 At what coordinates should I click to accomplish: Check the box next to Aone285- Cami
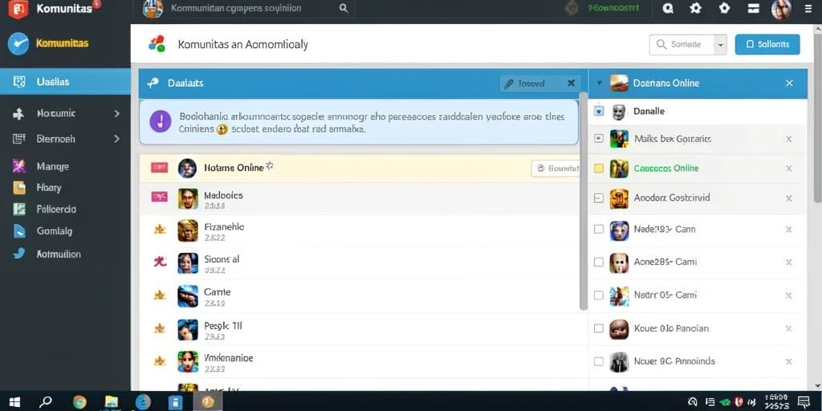click(599, 262)
